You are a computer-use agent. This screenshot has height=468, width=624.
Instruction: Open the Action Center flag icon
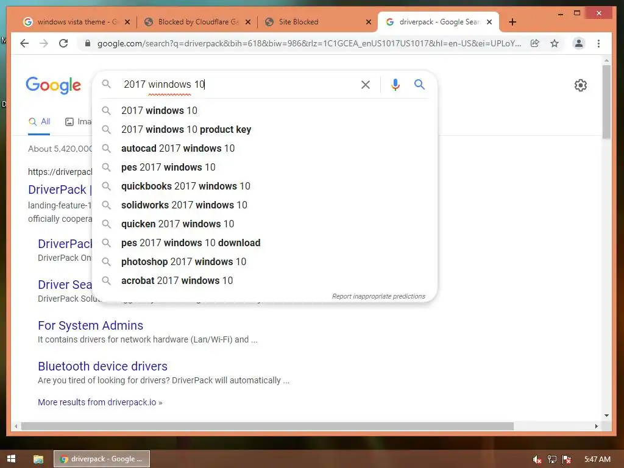tap(567, 459)
